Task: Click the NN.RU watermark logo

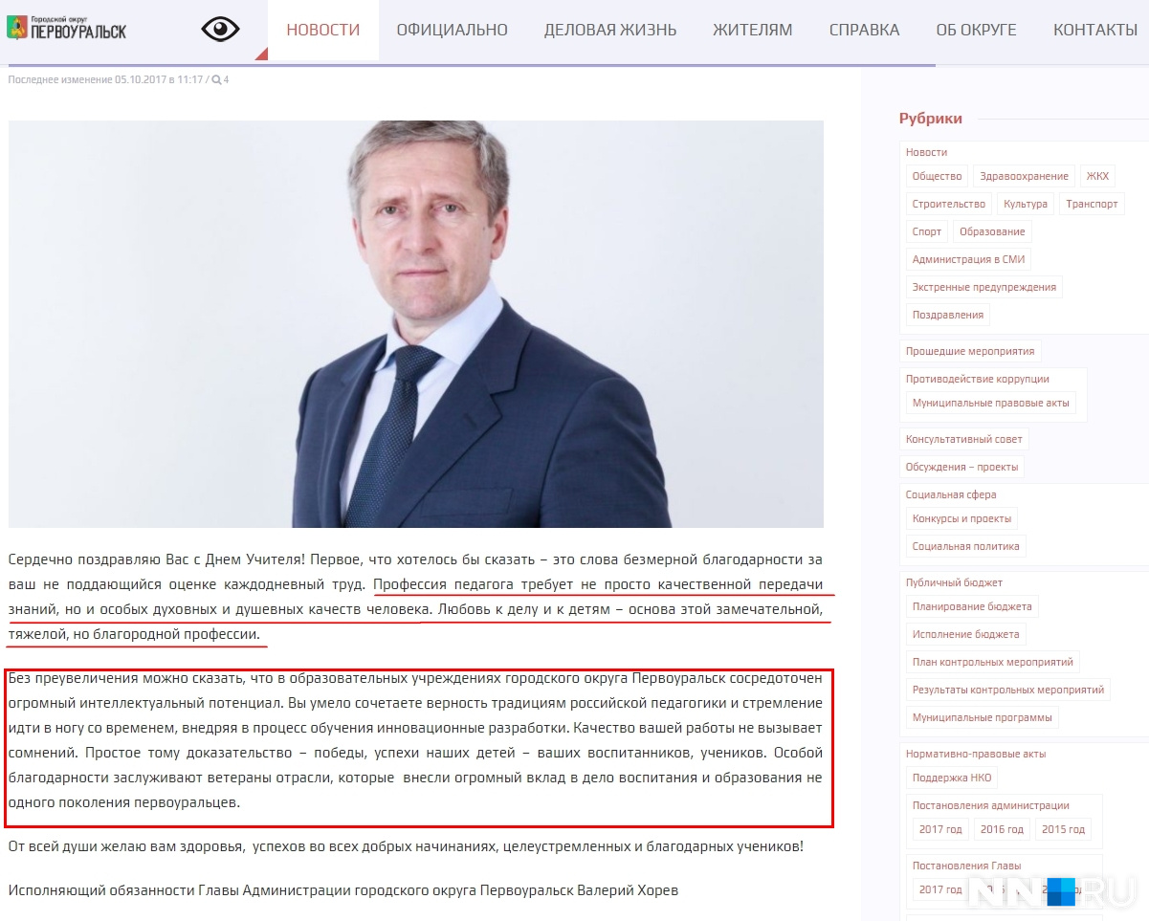Action: [1051, 891]
